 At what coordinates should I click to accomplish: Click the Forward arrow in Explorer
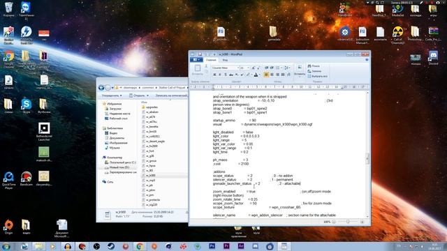point(108,87)
